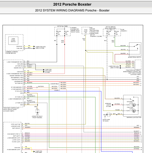Click the "CONVERTIBLE" variant label
The image size is (152, 153).
click(x=54, y=84)
